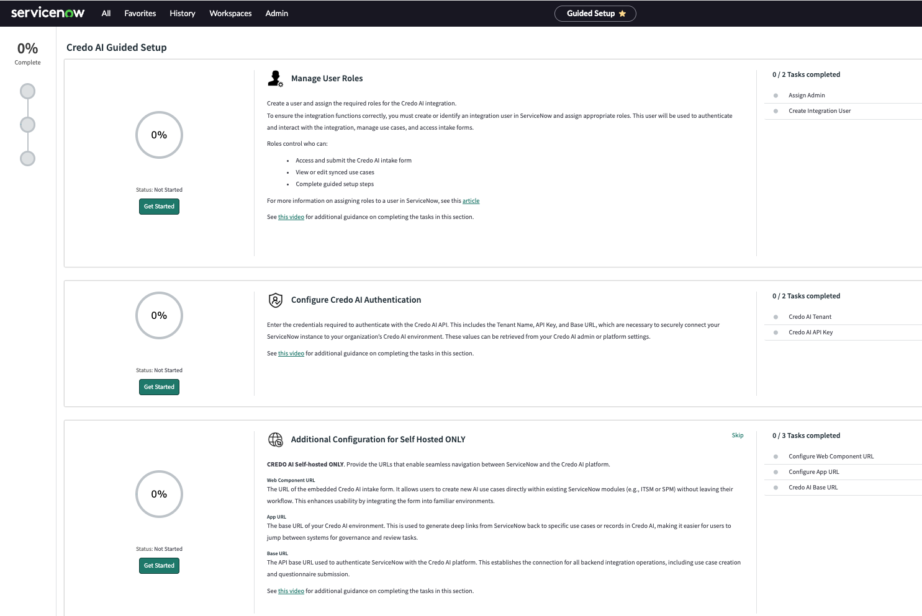Open the History menu
The image size is (922, 616).
click(183, 13)
